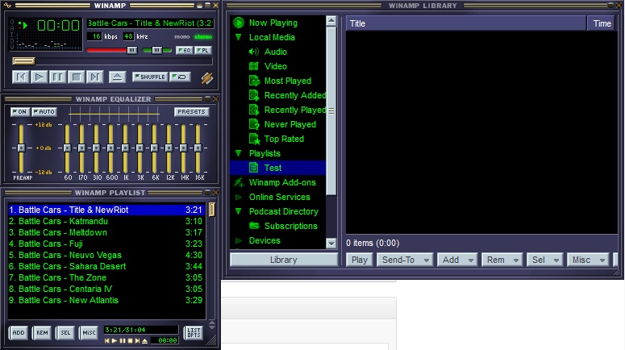This screenshot has height=350, width=625.
Task: Toggle Shuffle mode
Action: pyautogui.click(x=150, y=77)
